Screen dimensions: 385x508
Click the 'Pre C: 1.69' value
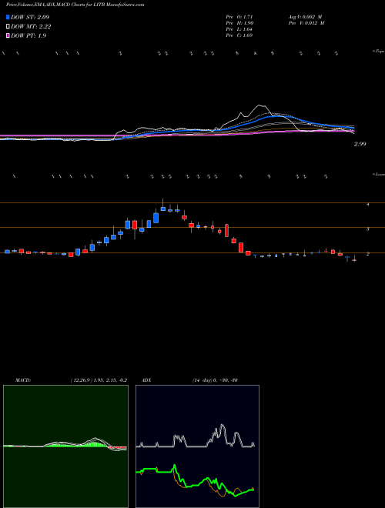pos(239,35)
